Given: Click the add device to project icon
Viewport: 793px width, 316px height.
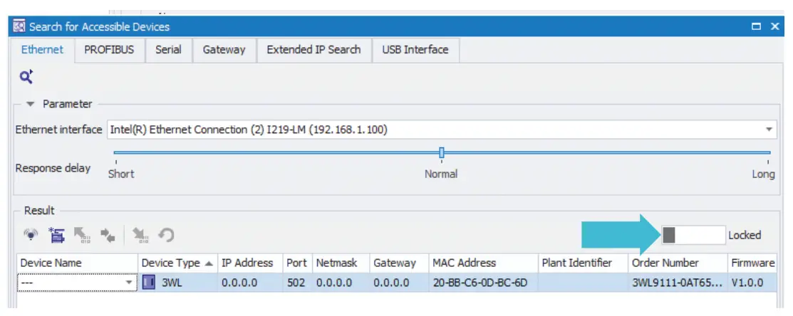Looking at the screenshot, I should (x=57, y=235).
